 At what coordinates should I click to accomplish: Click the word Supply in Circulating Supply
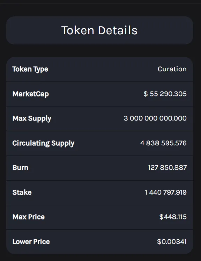click(63, 144)
